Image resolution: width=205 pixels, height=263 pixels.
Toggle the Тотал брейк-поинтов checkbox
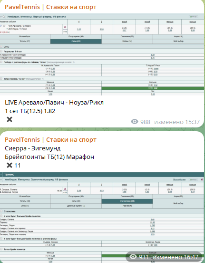coord(1,249)
